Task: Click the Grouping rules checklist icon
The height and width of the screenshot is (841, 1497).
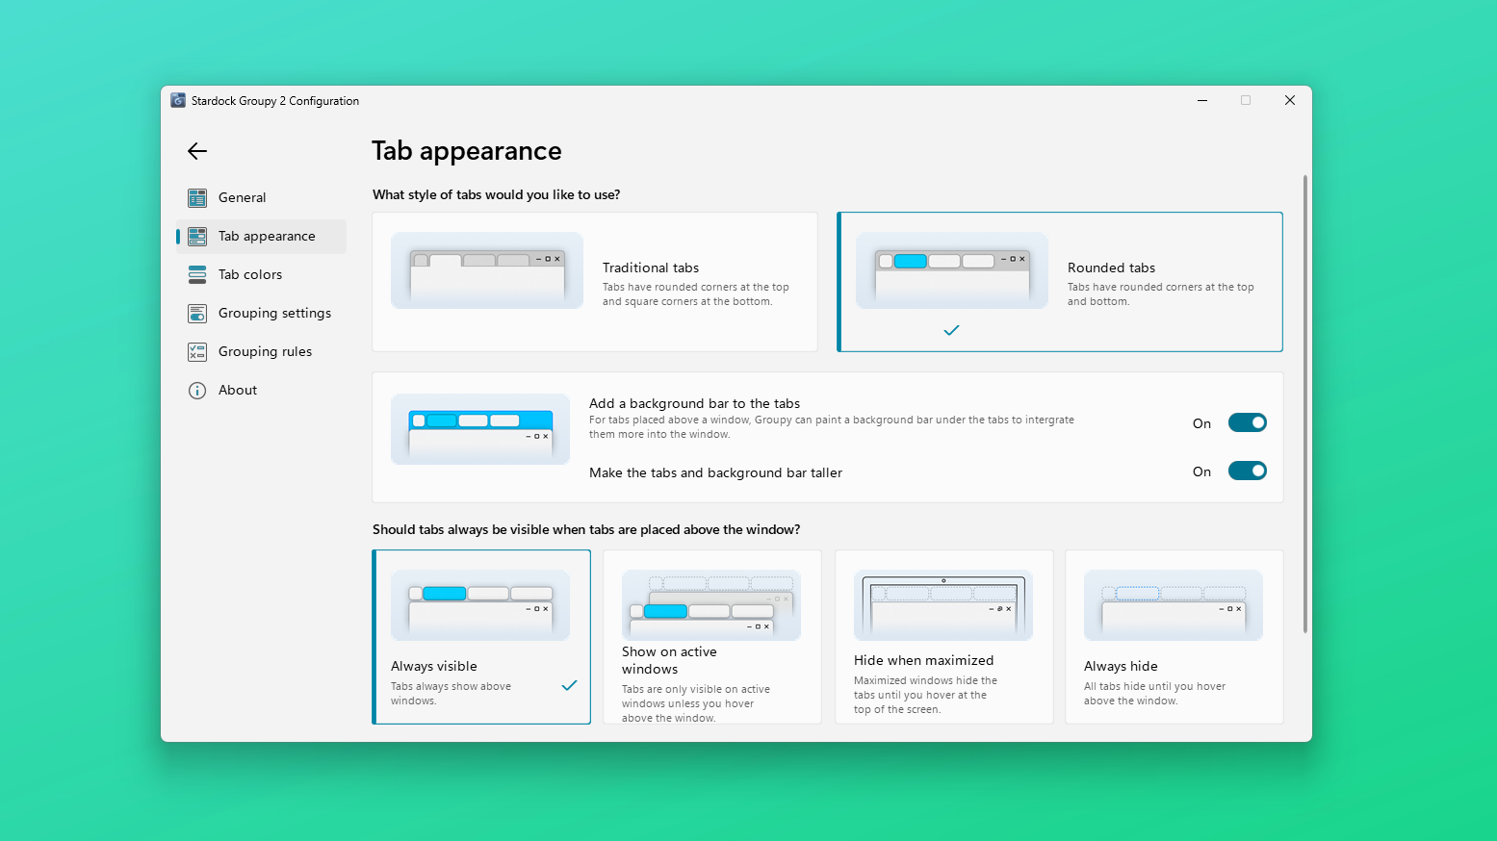Action: pyautogui.click(x=197, y=352)
